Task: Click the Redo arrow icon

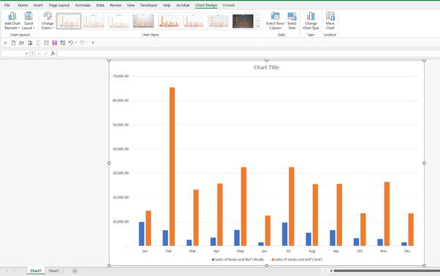Action: pyautogui.click(x=82, y=42)
